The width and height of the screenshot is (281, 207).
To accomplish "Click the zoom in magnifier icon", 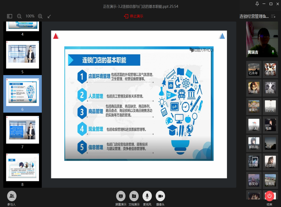I will coord(40,16).
